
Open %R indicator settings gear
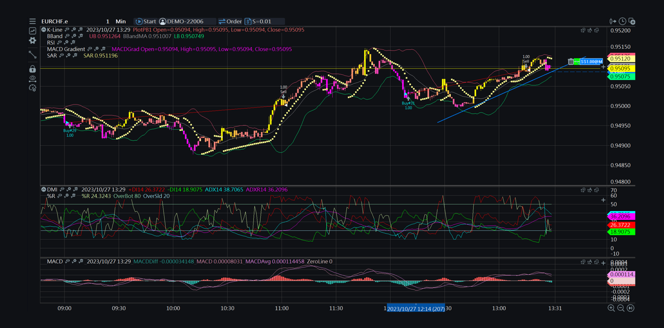pyautogui.click(x=67, y=196)
